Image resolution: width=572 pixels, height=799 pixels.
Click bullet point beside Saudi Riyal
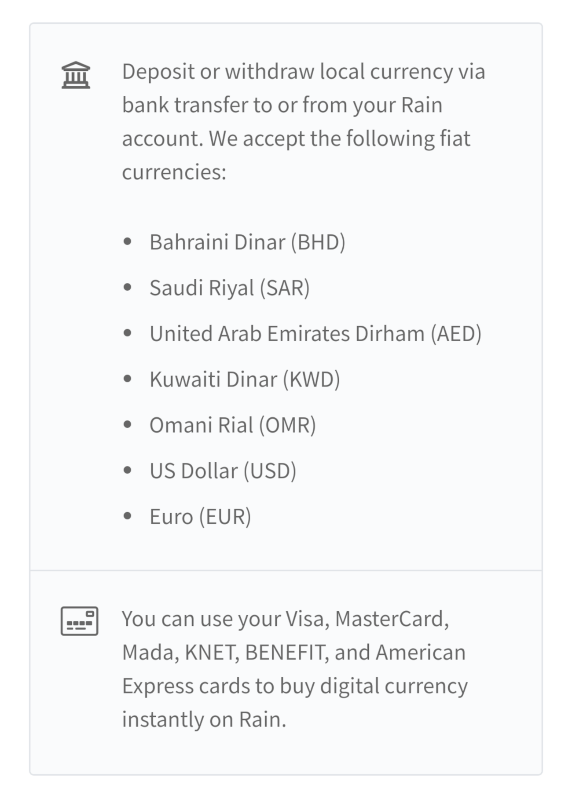[x=128, y=287]
